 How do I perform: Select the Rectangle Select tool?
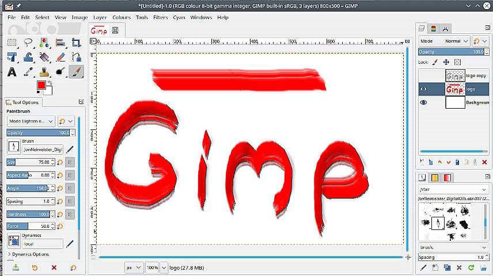click(x=12, y=43)
